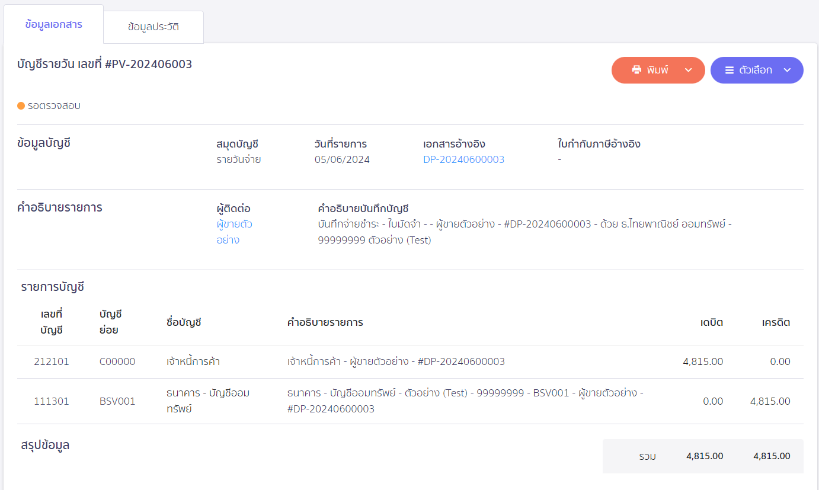Click เดบิต column header
This screenshot has height=490, width=819.
click(x=712, y=323)
